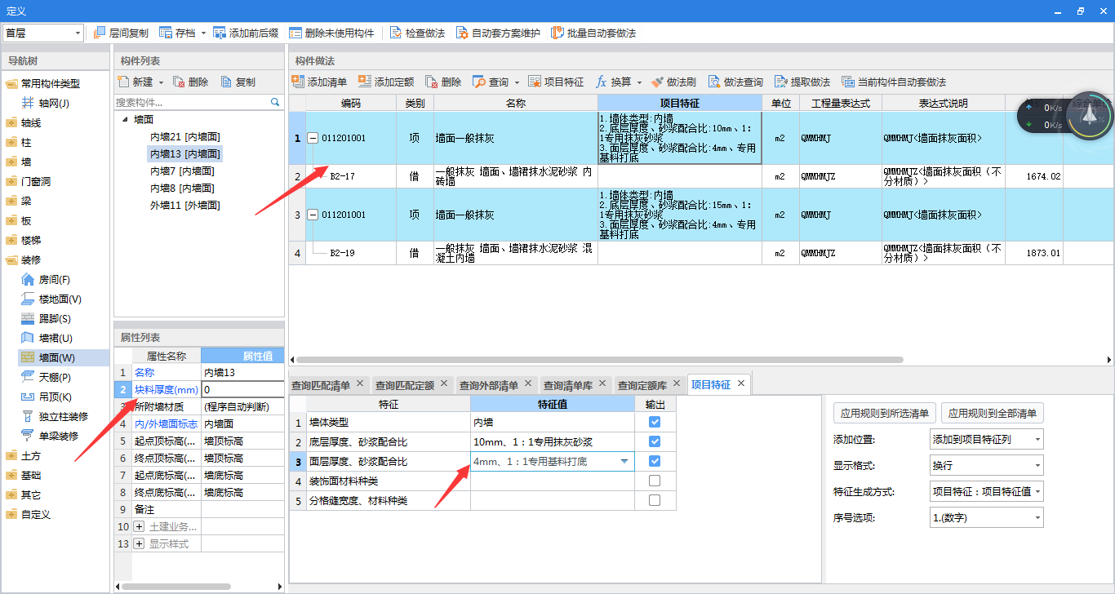Open the 序号选项 dropdown
This screenshot has width=1115, height=594.
(x=1037, y=517)
